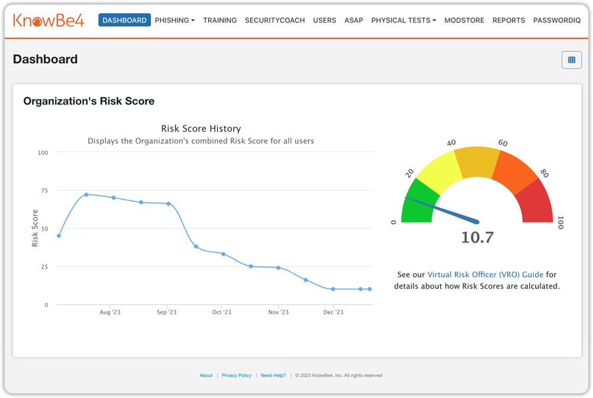The height and width of the screenshot is (398, 593).
Task: Select the December data point on the chart
Action: click(332, 289)
